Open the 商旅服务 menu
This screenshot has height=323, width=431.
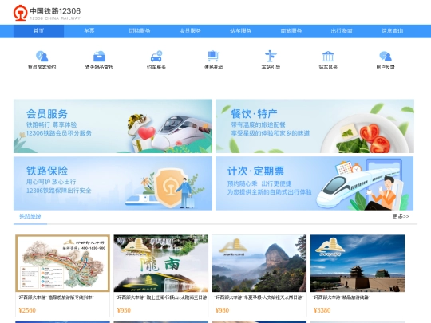pos(291,31)
